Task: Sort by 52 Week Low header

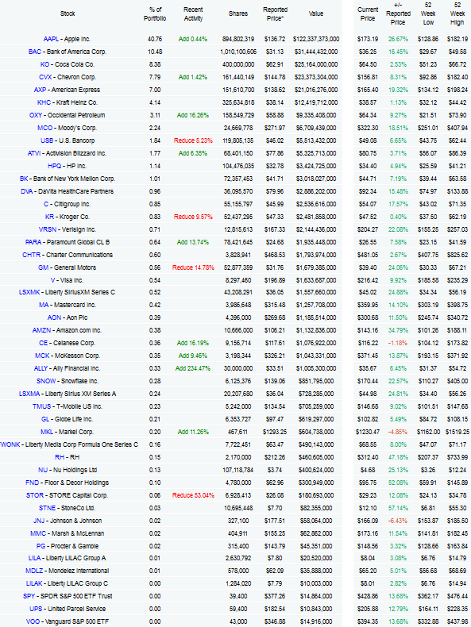Action: point(428,13)
